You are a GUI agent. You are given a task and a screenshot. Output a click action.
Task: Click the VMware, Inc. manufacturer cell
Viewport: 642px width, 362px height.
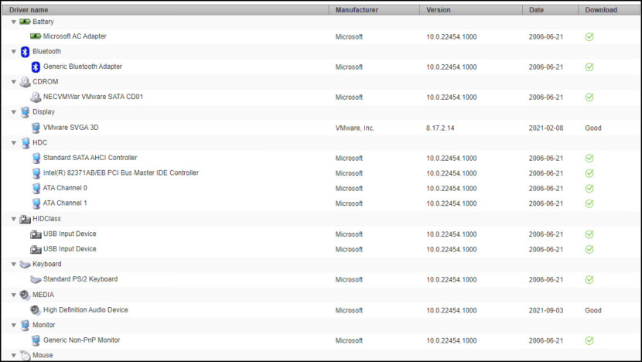[354, 128]
